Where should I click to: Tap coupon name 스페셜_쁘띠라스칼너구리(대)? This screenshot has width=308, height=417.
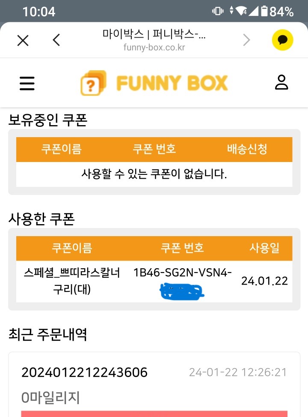point(72,281)
